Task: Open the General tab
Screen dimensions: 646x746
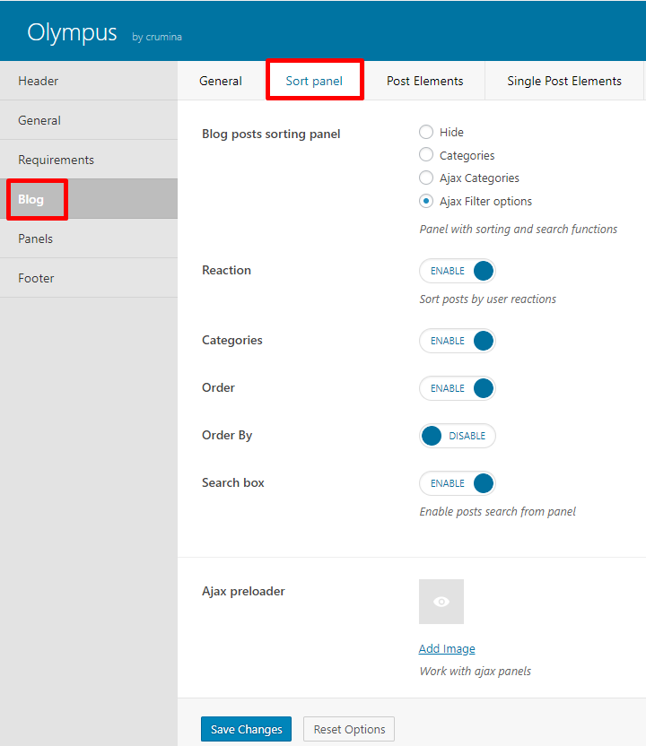Action: tap(221, 81)
